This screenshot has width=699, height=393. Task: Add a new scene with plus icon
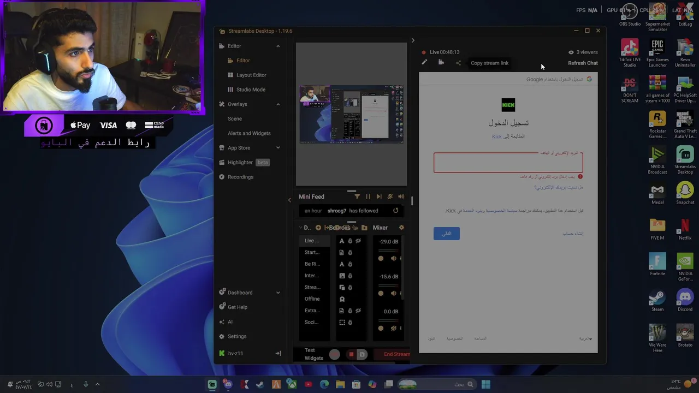[x=318, y=228]
